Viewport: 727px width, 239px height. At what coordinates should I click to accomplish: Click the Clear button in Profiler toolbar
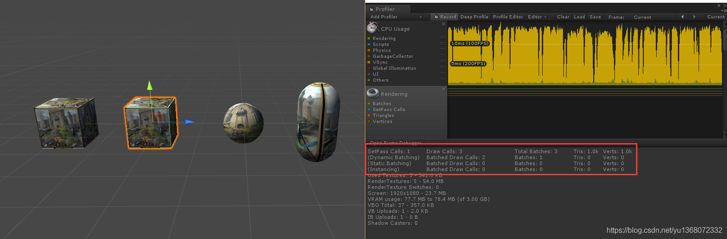[563, 17]
